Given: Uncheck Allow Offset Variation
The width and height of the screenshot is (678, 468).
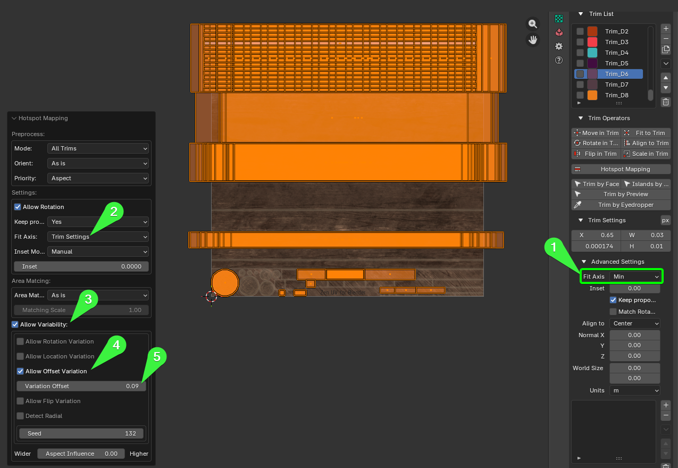Looking at the screenshot, I should [20, 371].
